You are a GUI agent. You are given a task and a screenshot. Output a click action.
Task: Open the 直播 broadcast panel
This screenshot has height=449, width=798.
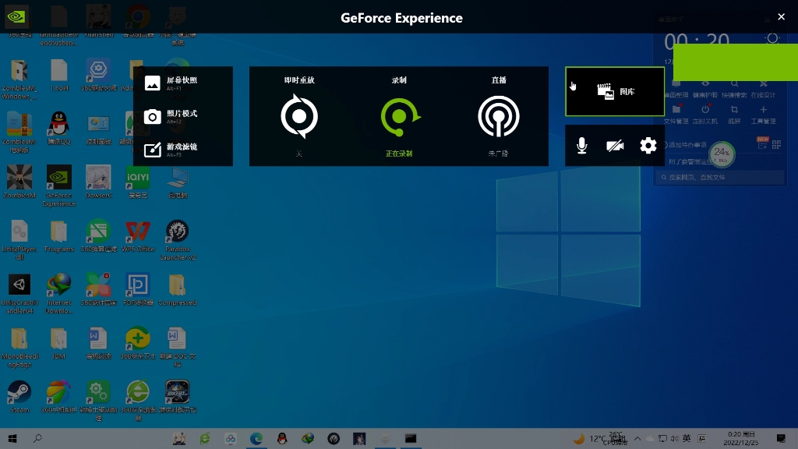tap(498, 116)
